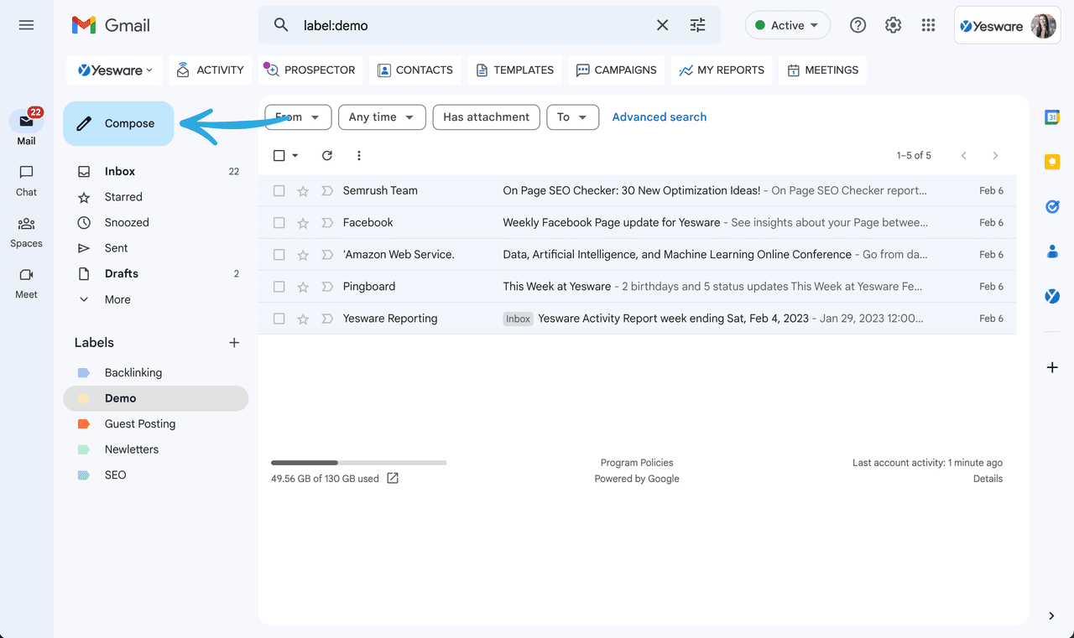Click the Compose button
The height and width of the screenshot is (638, 1074).
point(118,123)
